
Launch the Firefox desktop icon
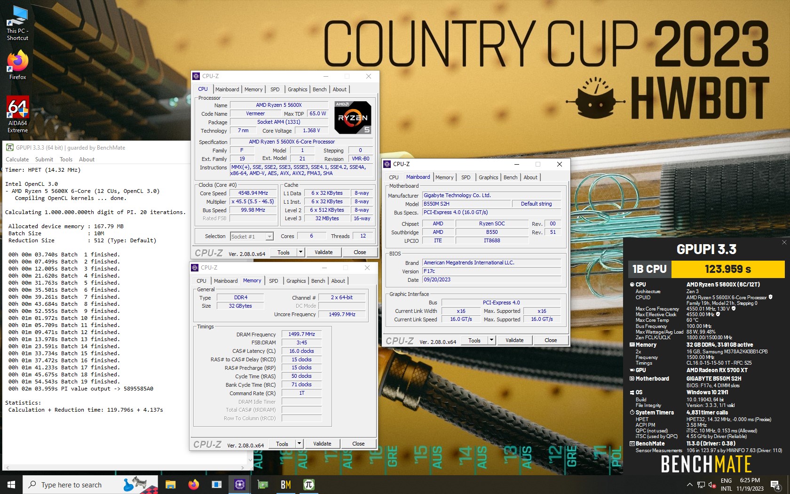17,65
